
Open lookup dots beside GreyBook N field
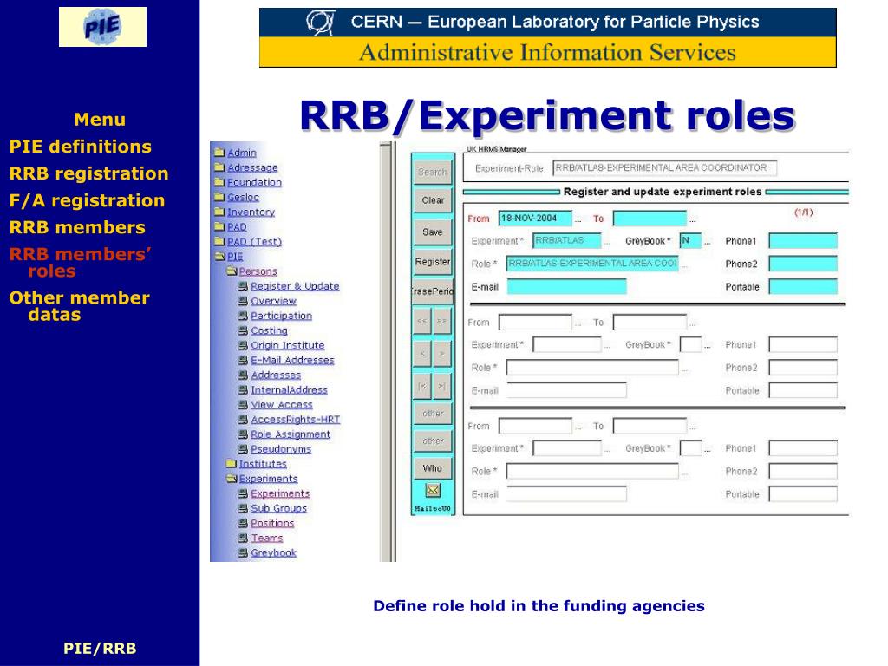(708, 243)
